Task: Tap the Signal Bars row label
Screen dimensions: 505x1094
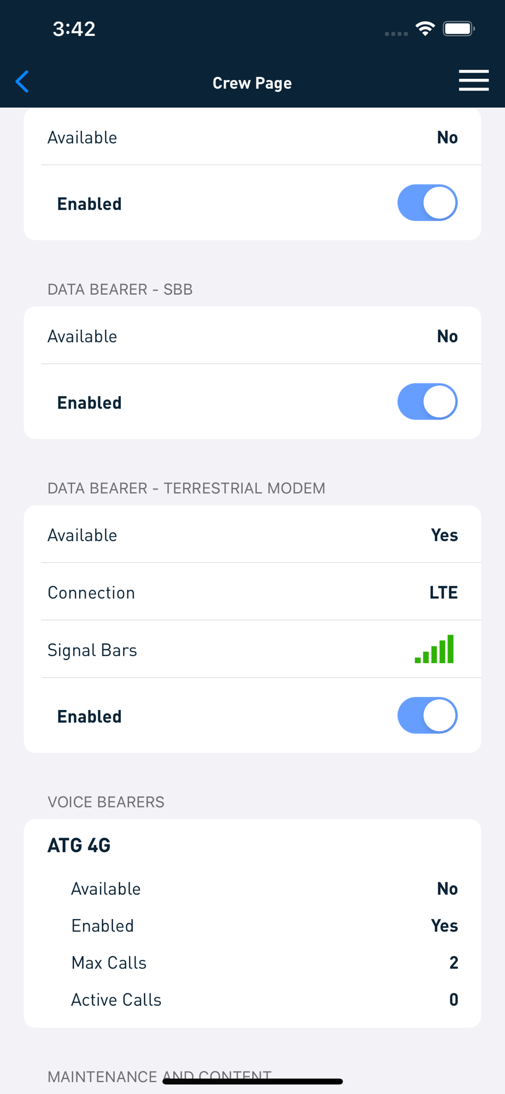Action: tap(92, 650)
